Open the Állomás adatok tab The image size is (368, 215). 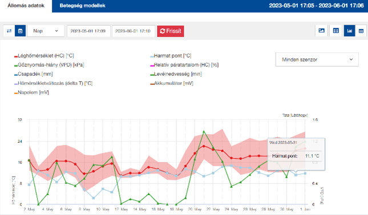point(26,6)
